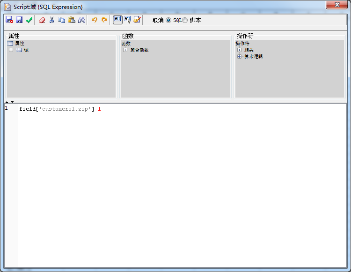Select the SQL radio button
This screenshot has height=272, width=351.
[168, 20]
